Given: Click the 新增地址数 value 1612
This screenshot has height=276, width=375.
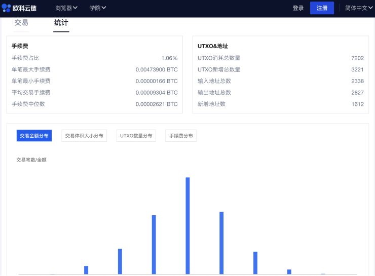Looking at the screenshot, I should coord(358,104).
